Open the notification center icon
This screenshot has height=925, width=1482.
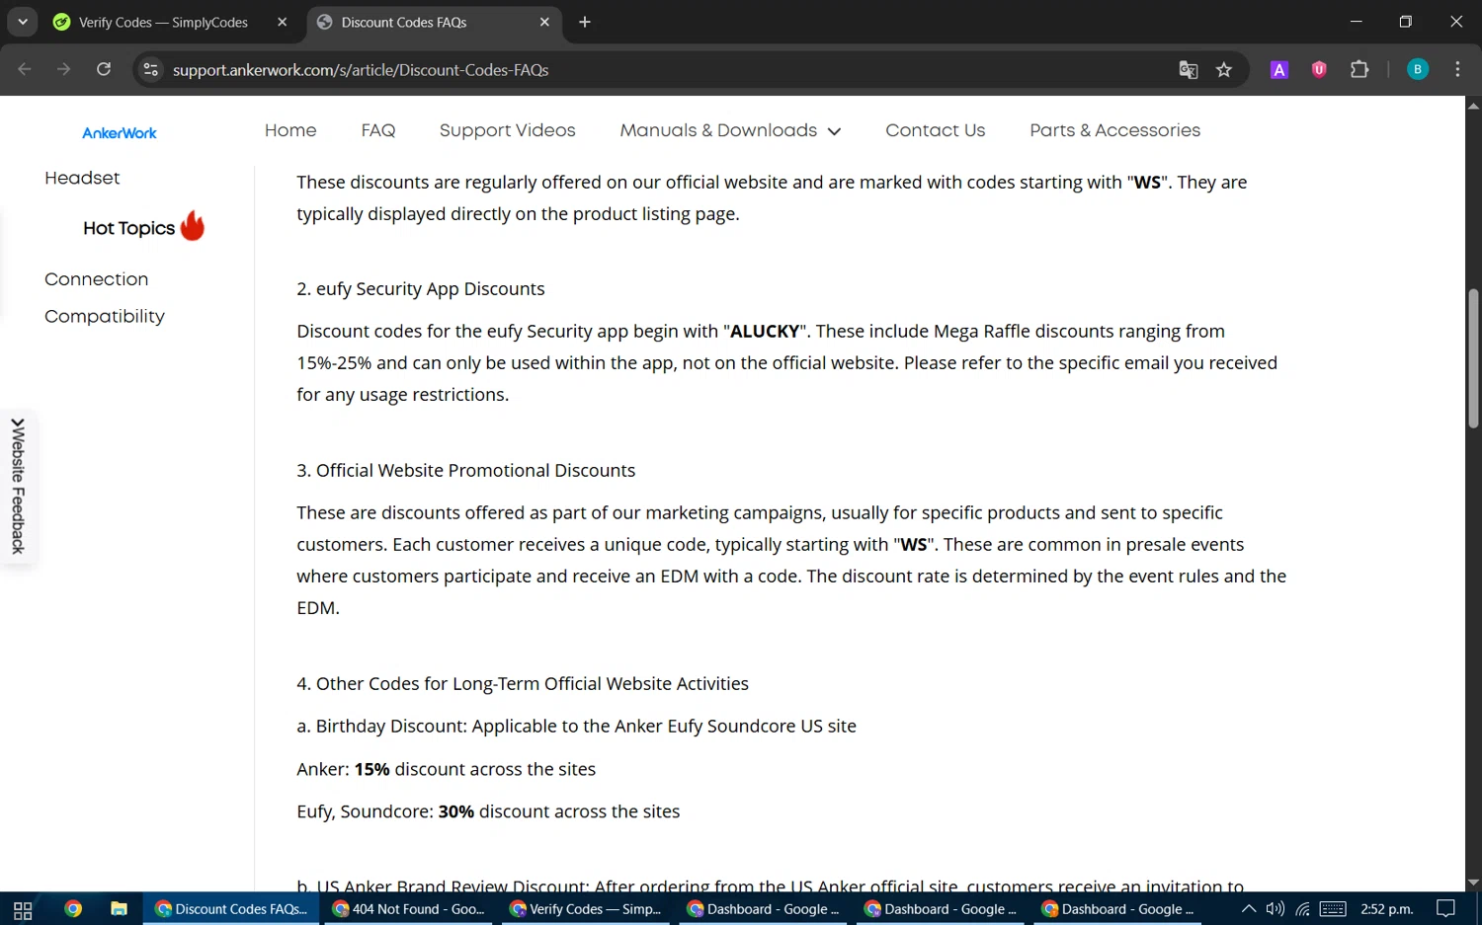(1445, 909)
